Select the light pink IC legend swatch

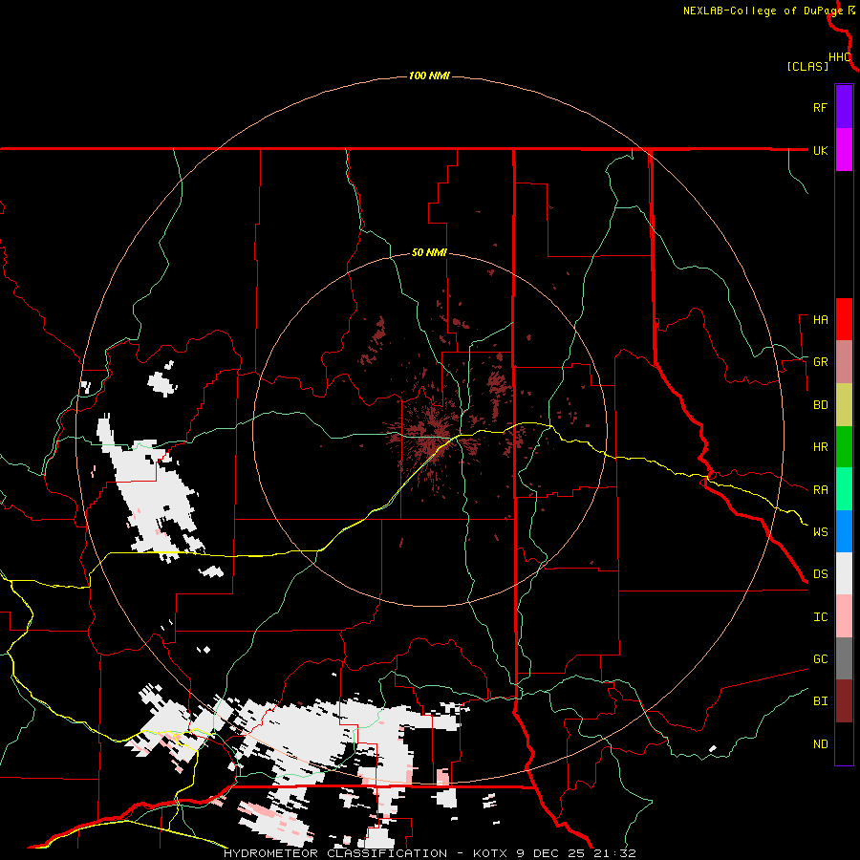coord(844,616)
